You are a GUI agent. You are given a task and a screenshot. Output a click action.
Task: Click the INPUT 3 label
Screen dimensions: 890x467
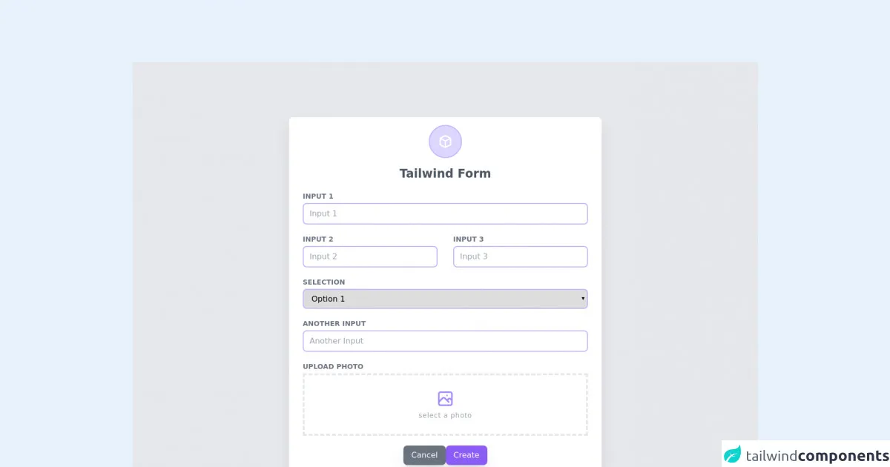pos(469,239)
